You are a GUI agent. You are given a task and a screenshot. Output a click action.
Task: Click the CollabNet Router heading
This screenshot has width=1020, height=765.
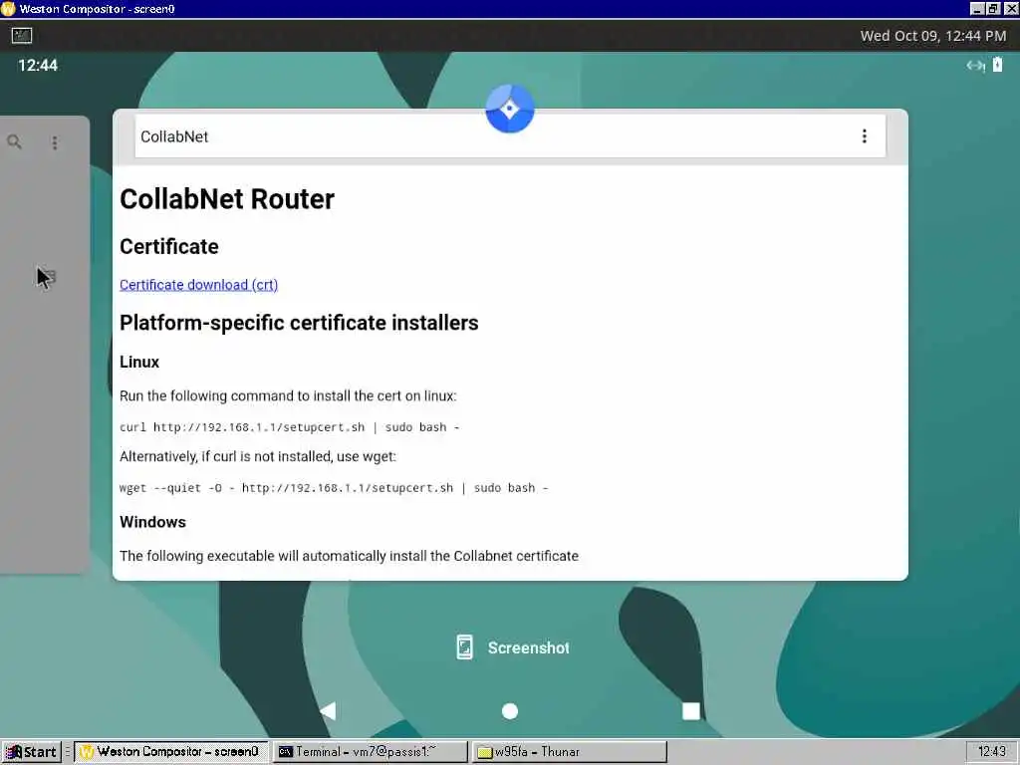click(x=227, y=199)
